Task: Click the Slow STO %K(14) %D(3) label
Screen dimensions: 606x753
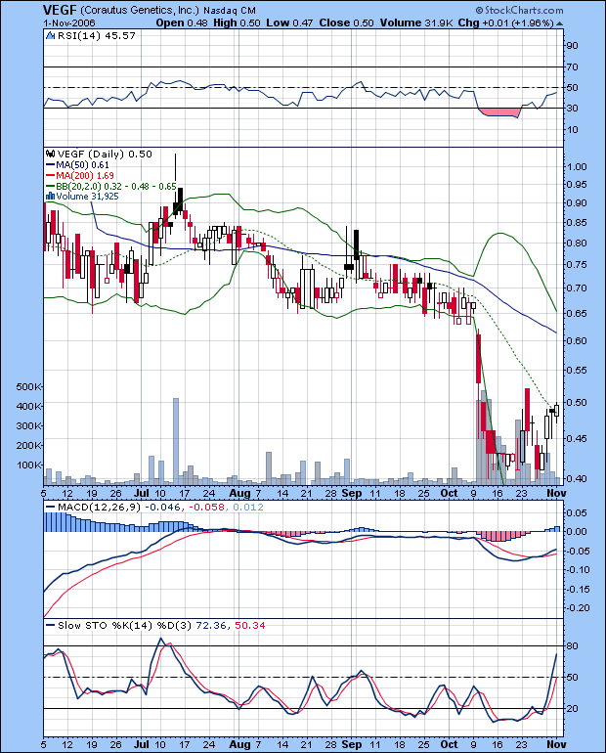Action: coord(124,625)
